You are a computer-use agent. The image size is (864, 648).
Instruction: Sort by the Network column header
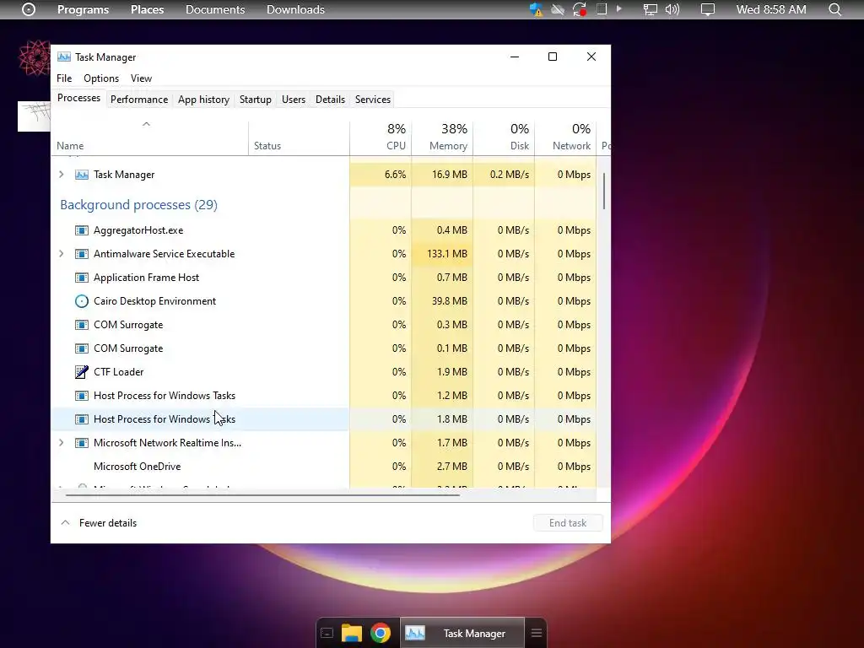tap(566, 138)
